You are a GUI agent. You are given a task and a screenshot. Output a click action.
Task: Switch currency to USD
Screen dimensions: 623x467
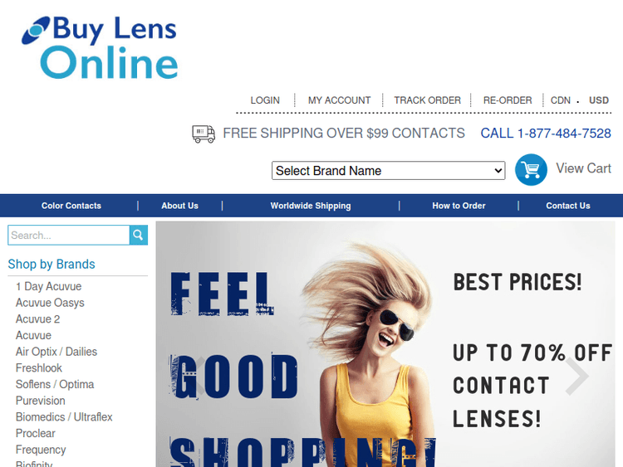point(599,100)
